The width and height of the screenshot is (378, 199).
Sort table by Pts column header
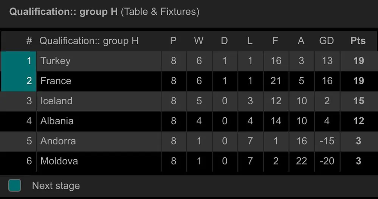[x=358, y=41]
